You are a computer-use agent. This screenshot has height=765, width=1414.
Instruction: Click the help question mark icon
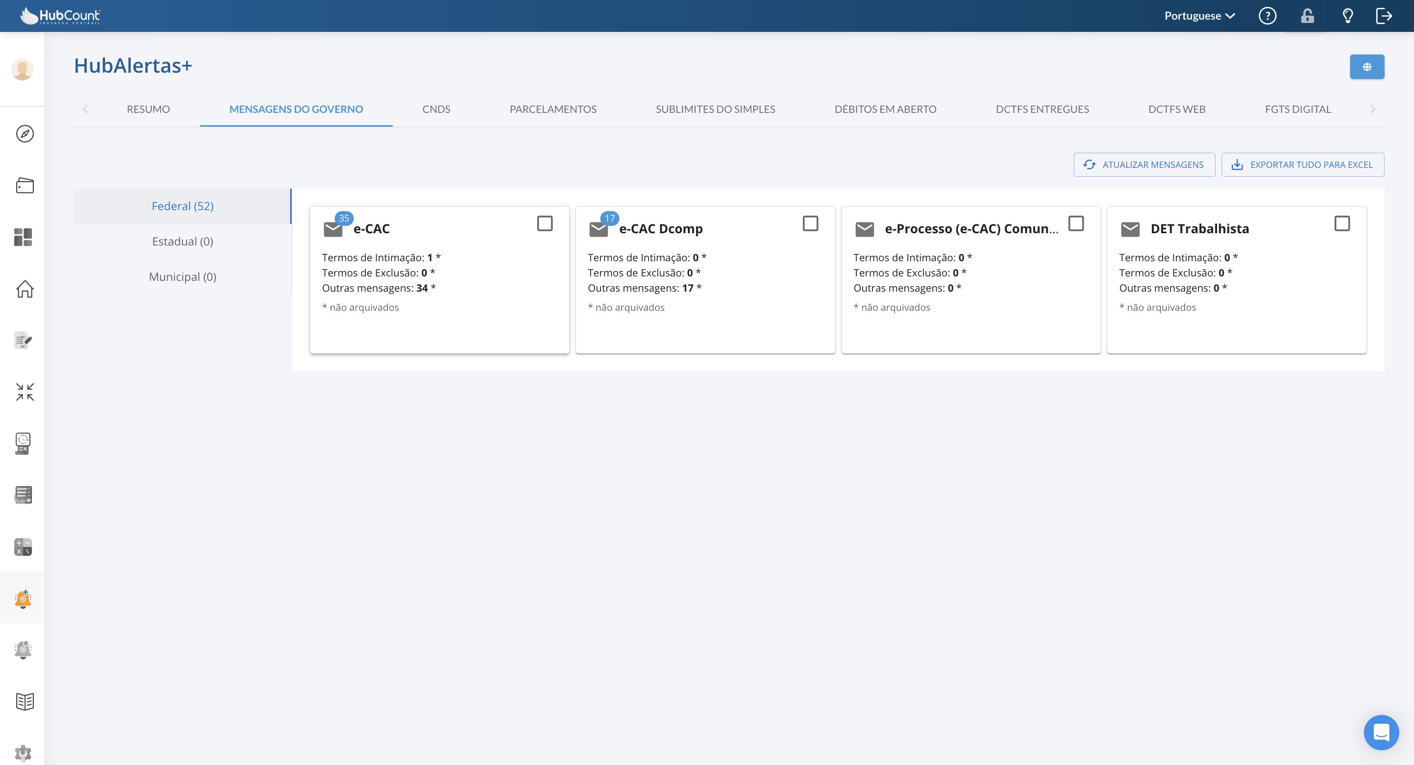pos(1267,16)
